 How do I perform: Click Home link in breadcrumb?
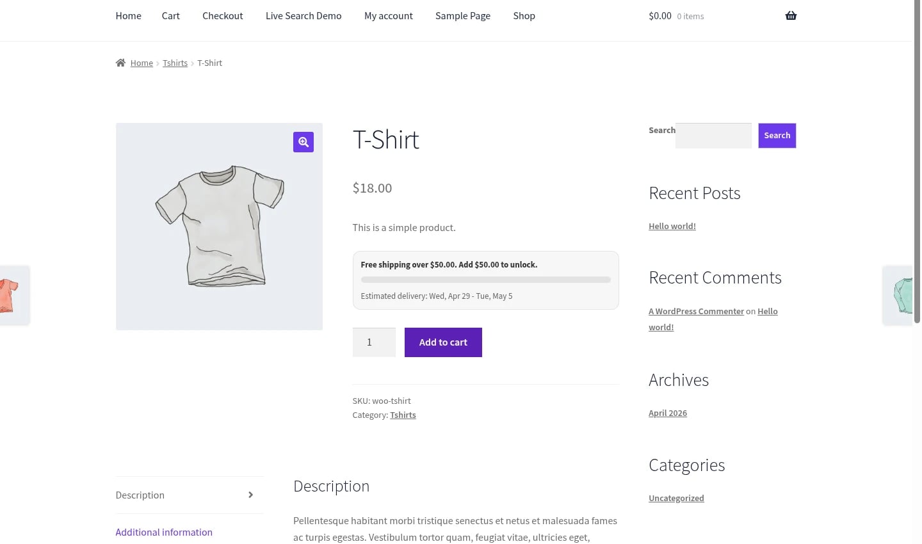(x=142, y=63)
